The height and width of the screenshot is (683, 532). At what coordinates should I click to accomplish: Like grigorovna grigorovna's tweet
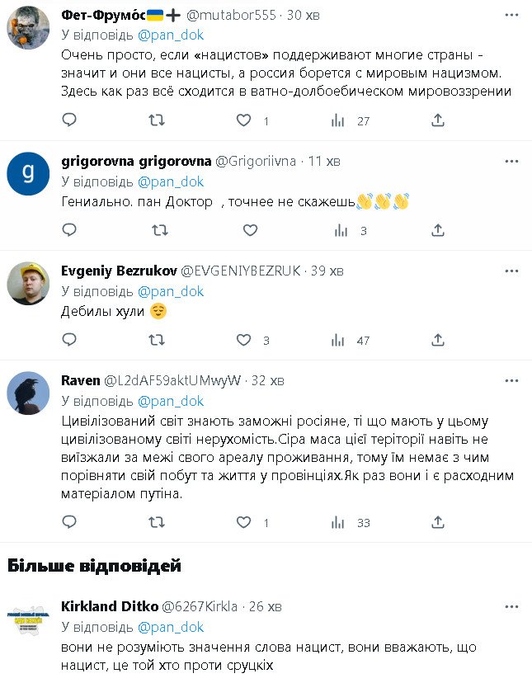pos(243,231)
